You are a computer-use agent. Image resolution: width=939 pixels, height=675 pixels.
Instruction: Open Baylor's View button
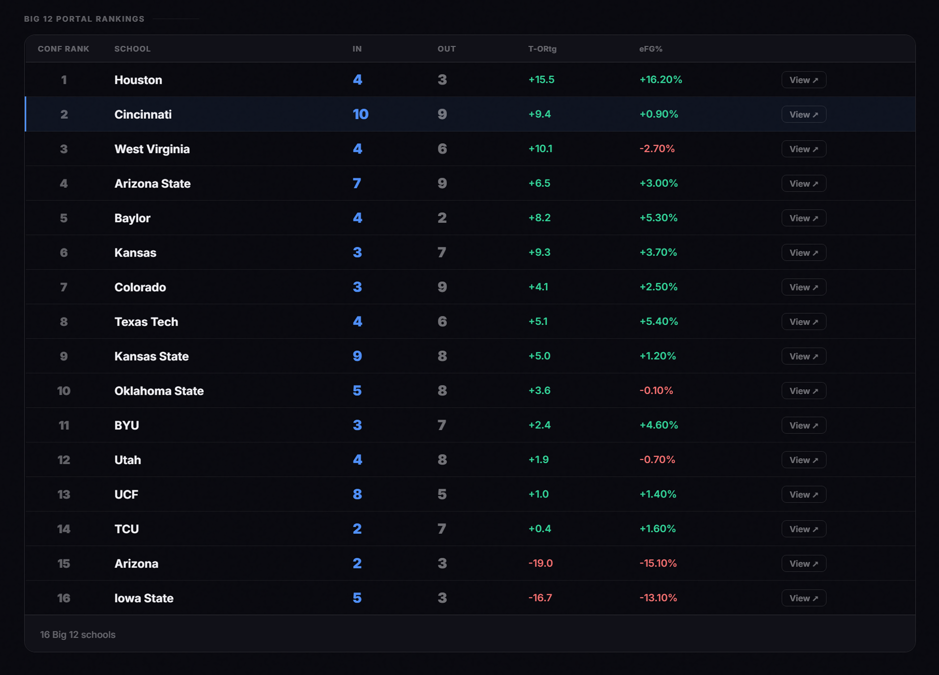pos(804,218)
